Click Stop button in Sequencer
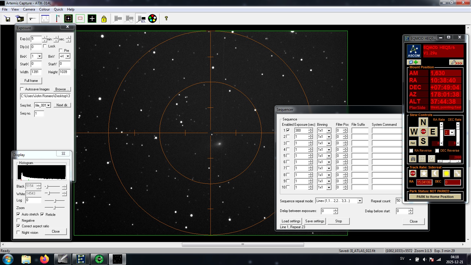Screen dimensions: 471x265 point(339,221)
